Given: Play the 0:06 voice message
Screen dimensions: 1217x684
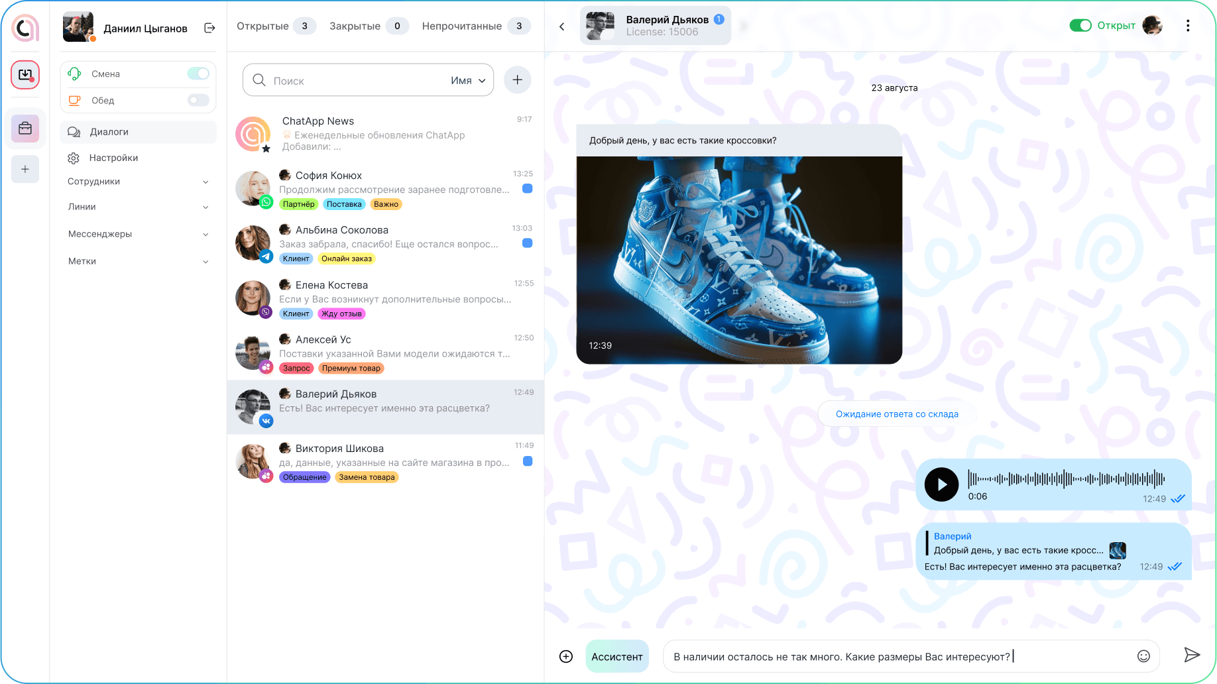Looking at the screenshot, I should coord(941,484).
